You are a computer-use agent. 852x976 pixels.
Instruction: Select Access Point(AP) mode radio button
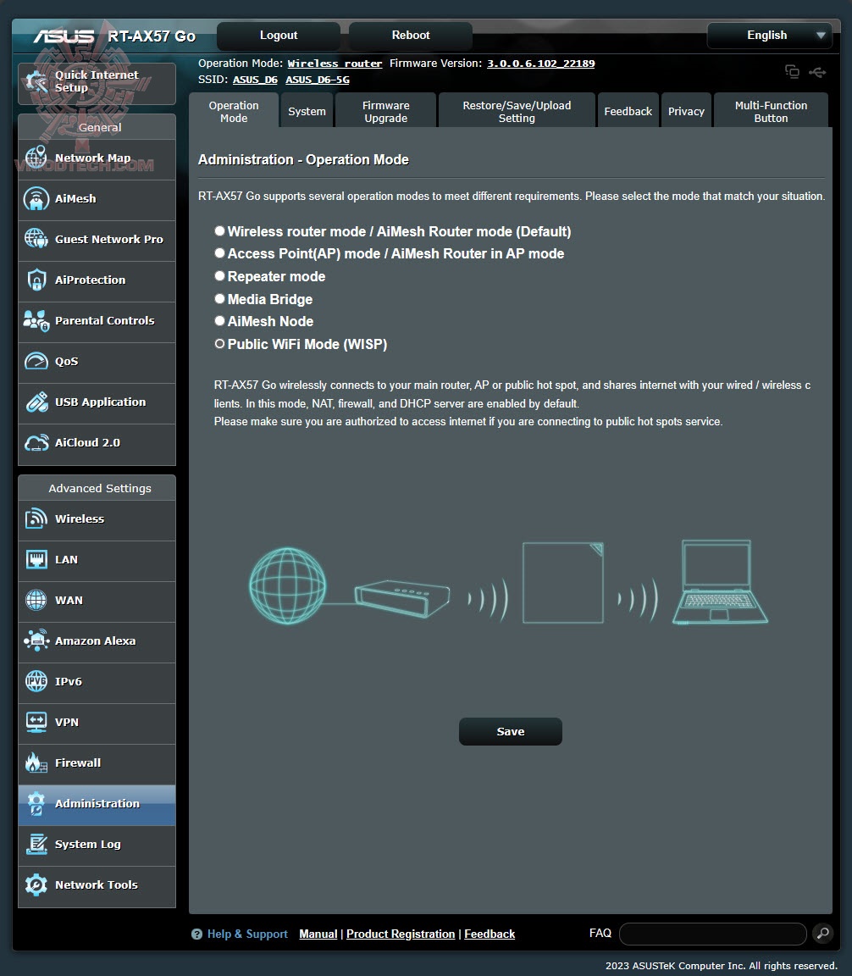coord(219,253)
